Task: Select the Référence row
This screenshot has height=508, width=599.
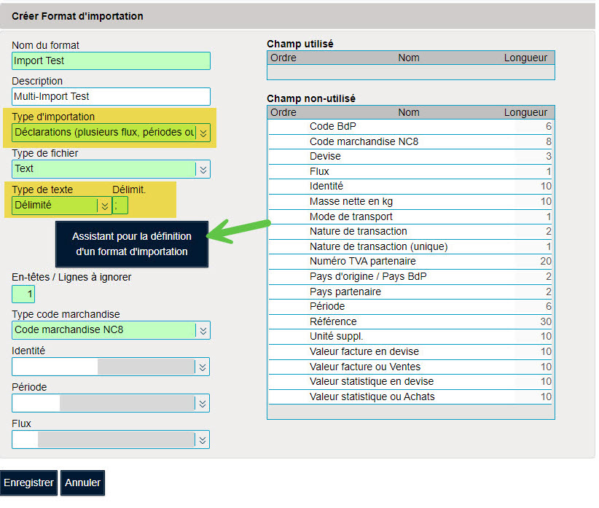Action: (x=411, y=321)
